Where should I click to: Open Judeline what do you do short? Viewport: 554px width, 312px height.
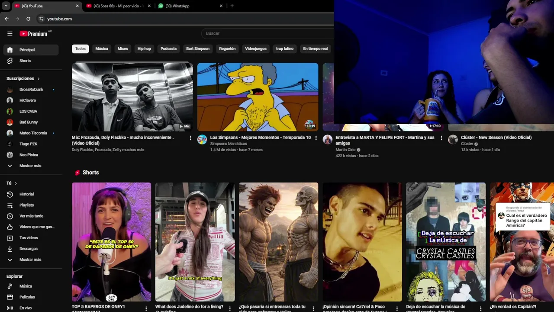[195, 242]
